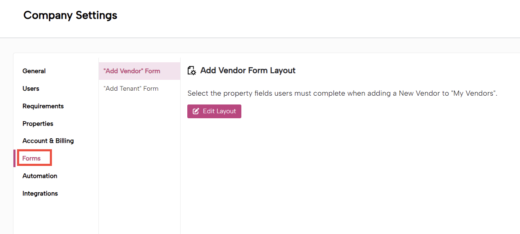Image resolution: width=520 pixels, height=234 pixels.
Task: Click the pencil icon inside Edit Layout
Action: pyautogui.click(x=196, y=111)
